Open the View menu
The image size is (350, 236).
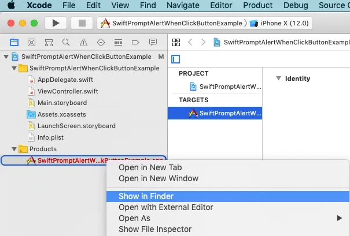[x=120, y=5]
